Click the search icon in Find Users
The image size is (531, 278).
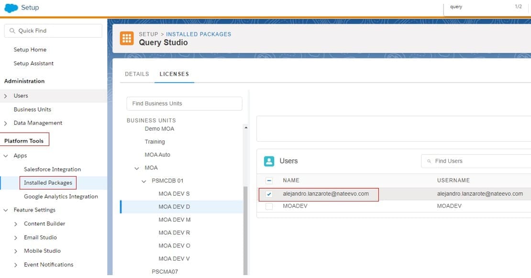[429, 161]
